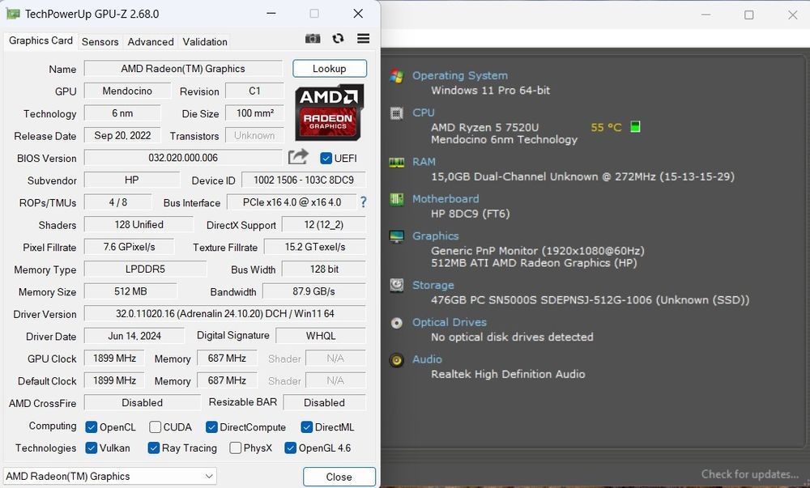Open the Operating System section link
The width and height of the screenshot is (810, 488).
tap(460, 76)
